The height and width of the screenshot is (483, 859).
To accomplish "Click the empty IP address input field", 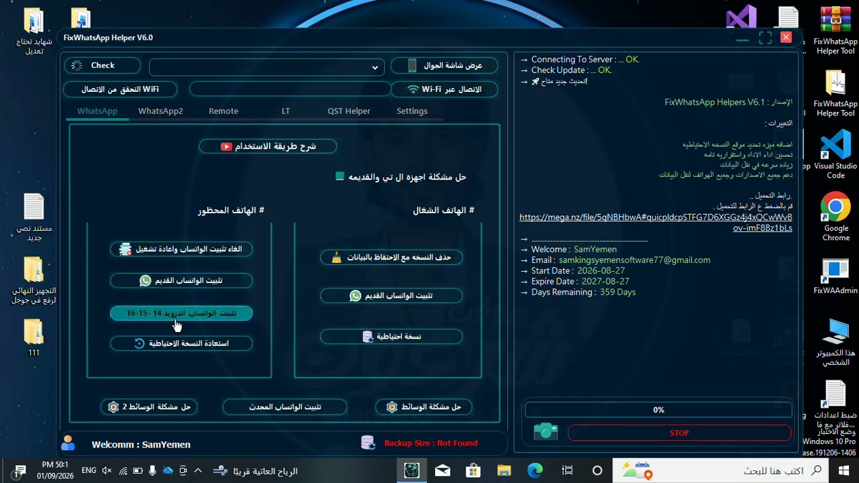I will [x=289, y=89].
